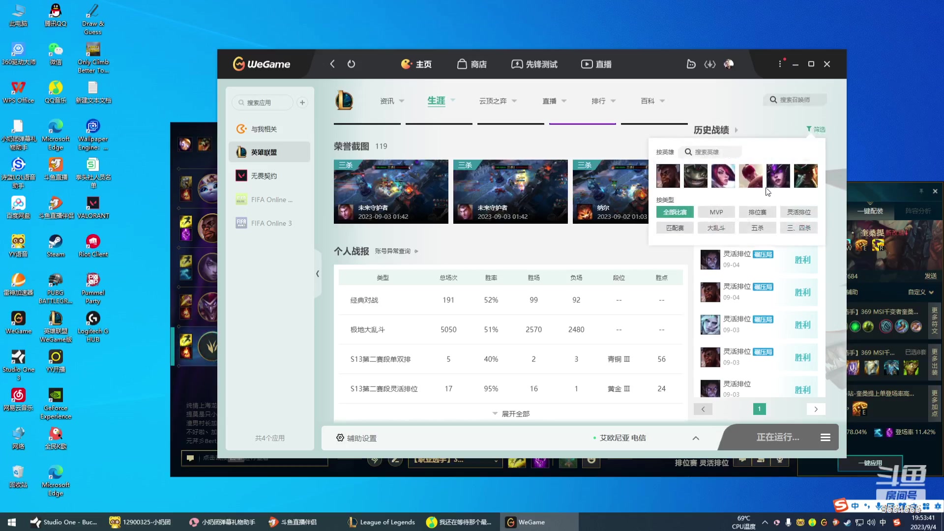Screen dimensions: 944x531
Task: Click the 一键应用 button in background window
Action: (x=870, y=463)
